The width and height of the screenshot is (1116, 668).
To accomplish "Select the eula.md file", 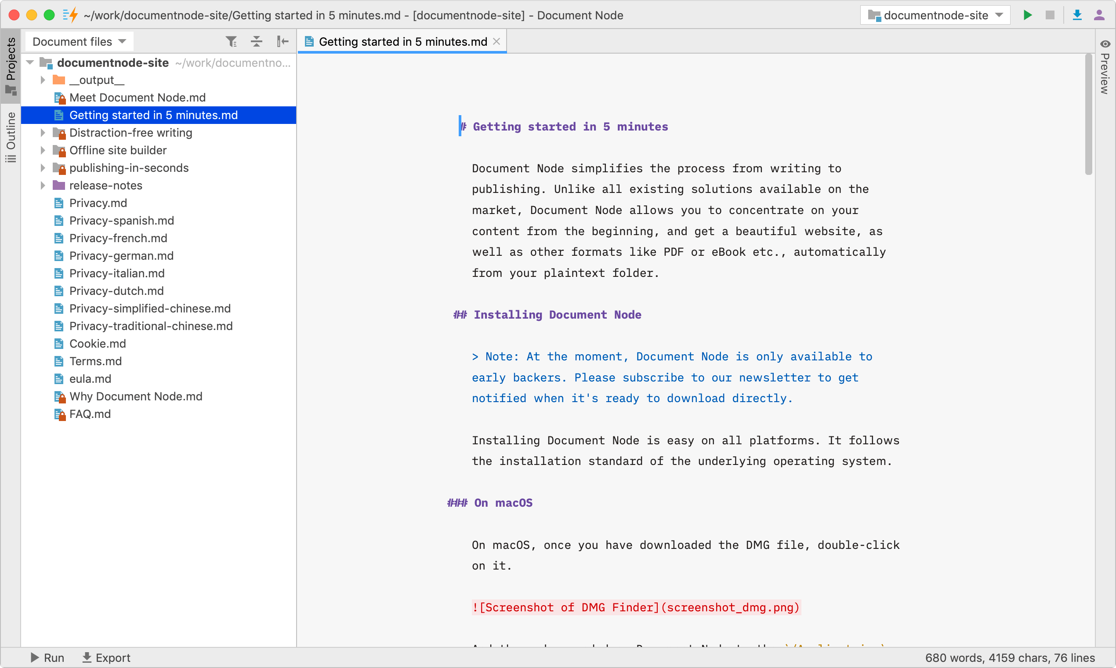I will click(x=90, y=378).
